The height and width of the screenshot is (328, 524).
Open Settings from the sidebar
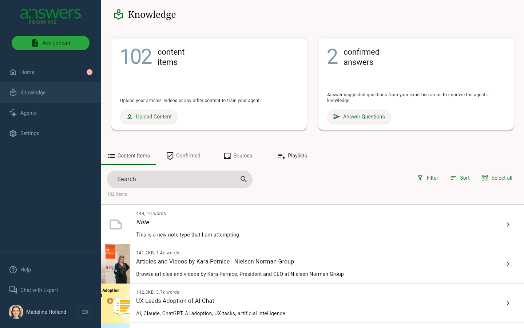tap(51, 133)
